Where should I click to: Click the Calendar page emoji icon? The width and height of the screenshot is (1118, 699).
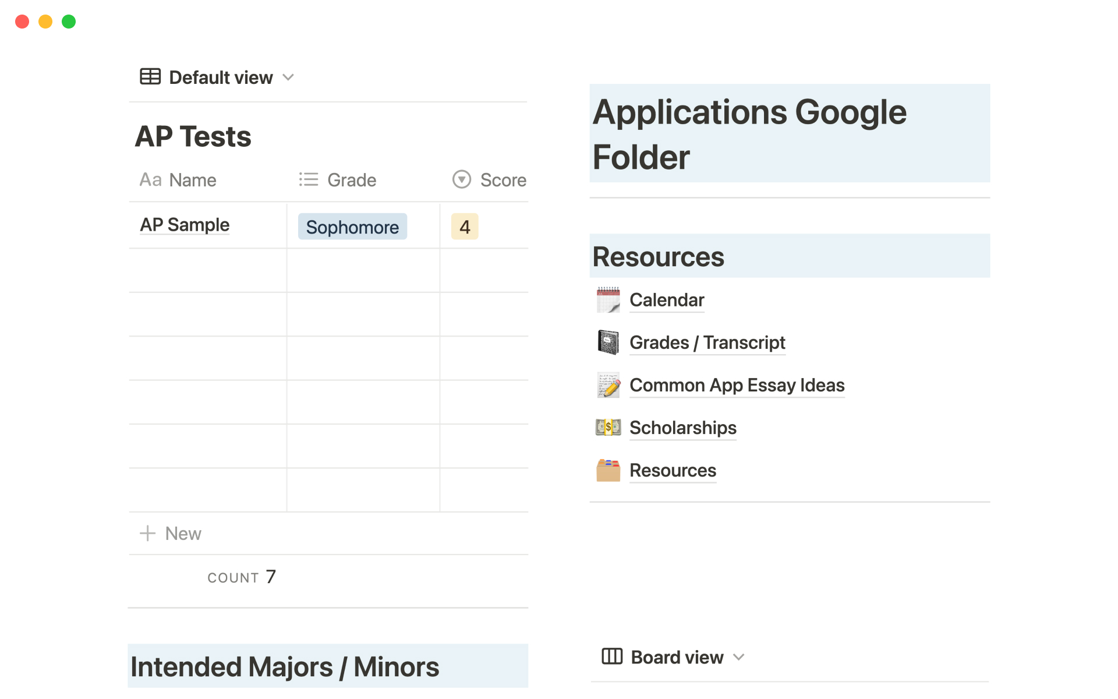pyautogui.click(x=608, y=300)
